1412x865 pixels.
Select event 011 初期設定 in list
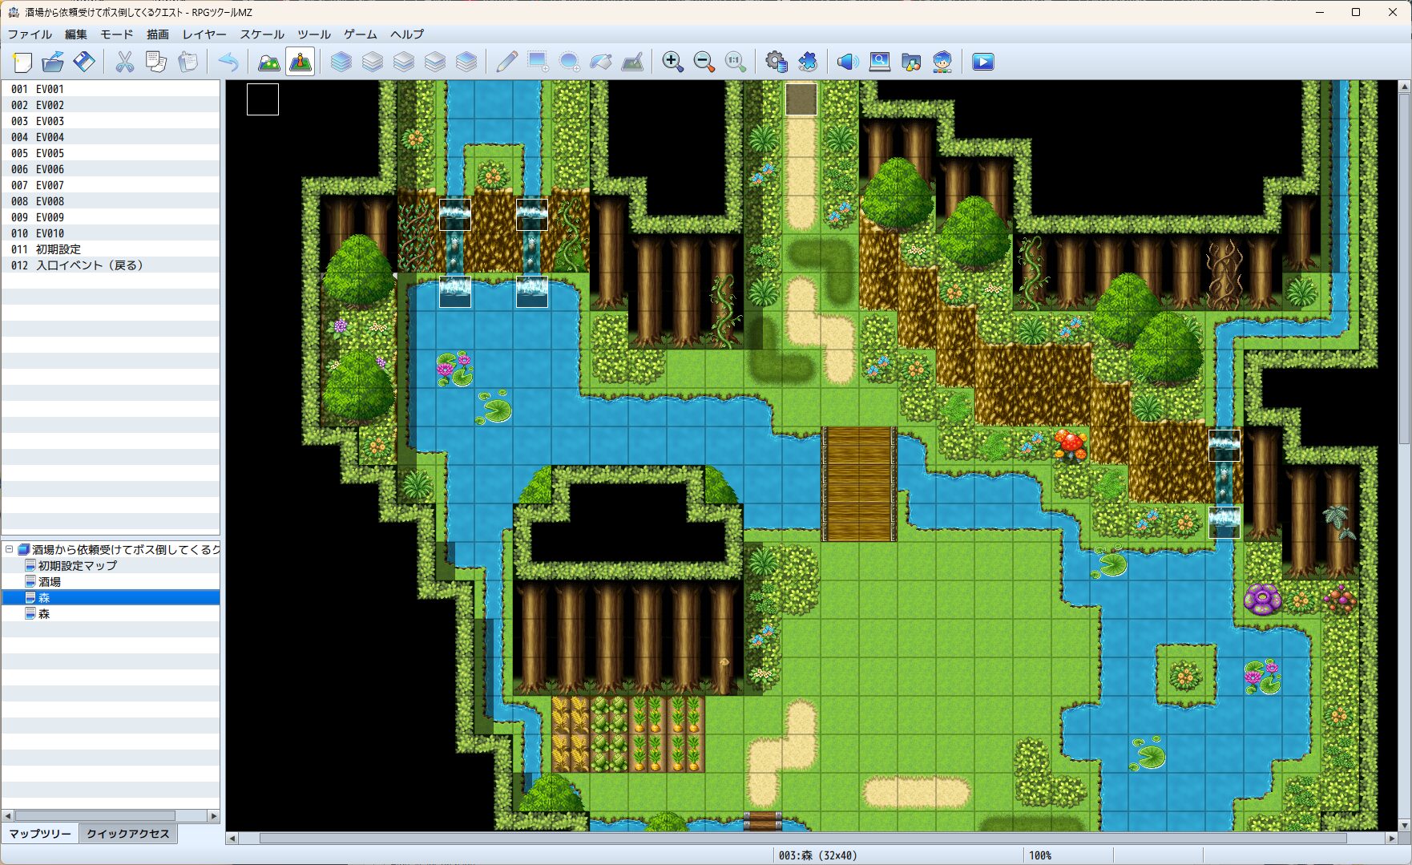click(x=58, y=249)
